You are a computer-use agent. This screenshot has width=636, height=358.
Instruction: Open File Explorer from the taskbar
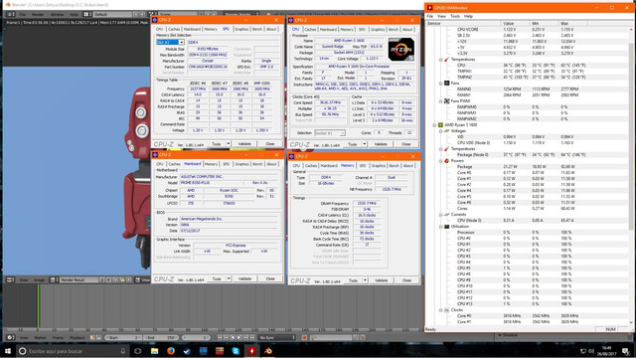point(155,351)
